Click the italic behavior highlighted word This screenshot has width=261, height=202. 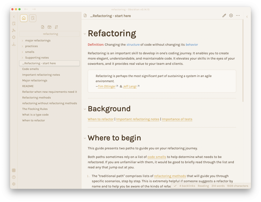(x=192, y=45)
